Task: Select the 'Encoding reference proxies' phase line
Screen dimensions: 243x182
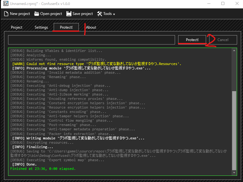Action: [x=66, y=99]
